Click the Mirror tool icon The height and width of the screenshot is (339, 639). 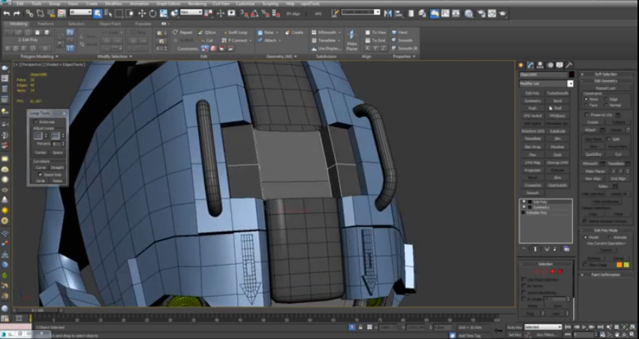tap(387, 13)
